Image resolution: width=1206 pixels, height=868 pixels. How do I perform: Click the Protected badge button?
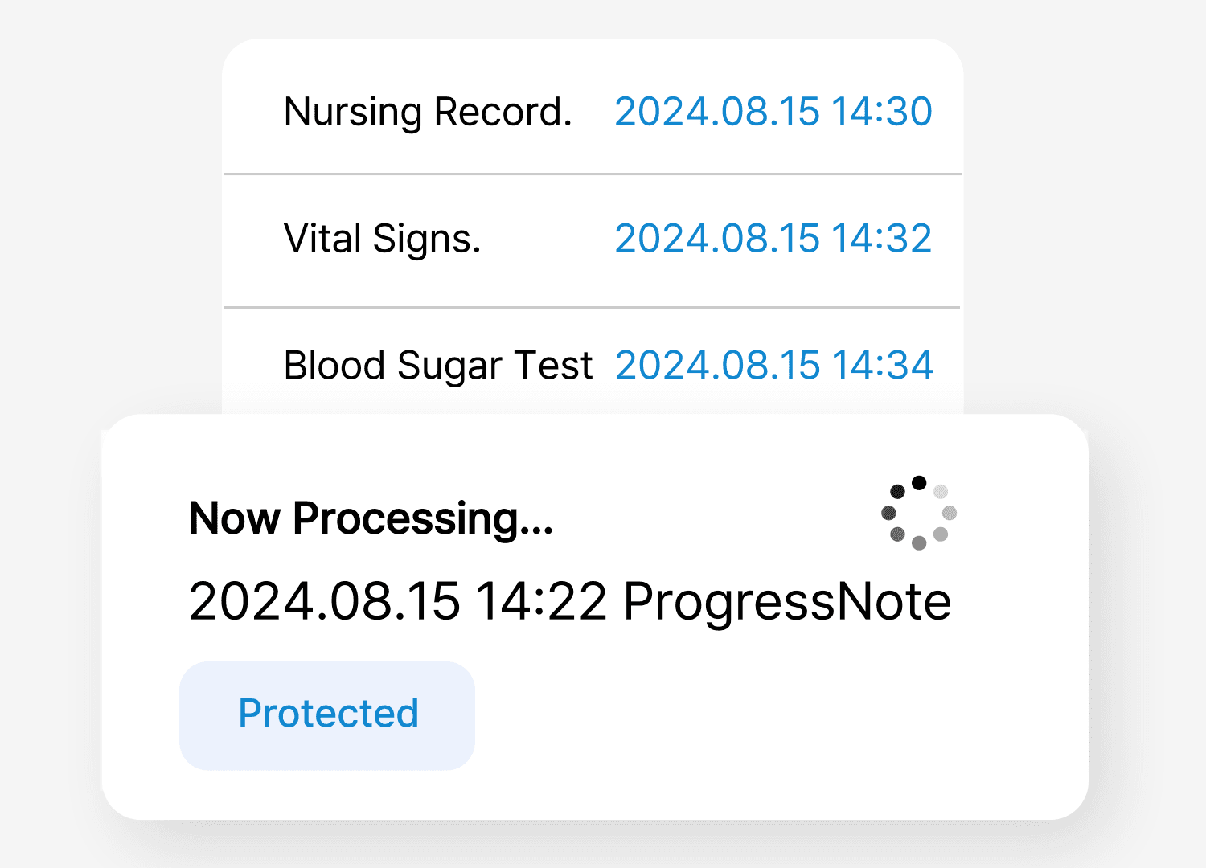click(327, 715)
